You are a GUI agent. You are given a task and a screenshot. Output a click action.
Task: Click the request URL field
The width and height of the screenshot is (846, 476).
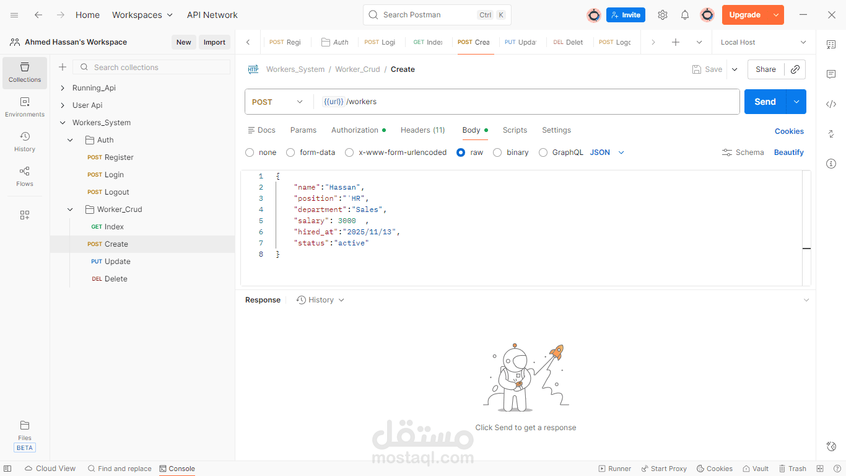526,102
